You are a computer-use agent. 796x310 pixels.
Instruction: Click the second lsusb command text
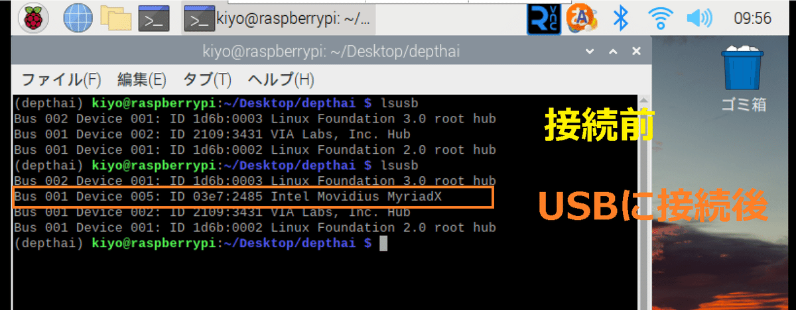399,166
